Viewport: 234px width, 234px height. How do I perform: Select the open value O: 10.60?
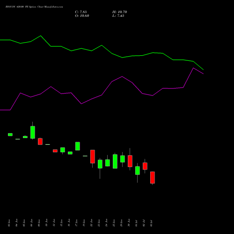(x=82, y=16)
